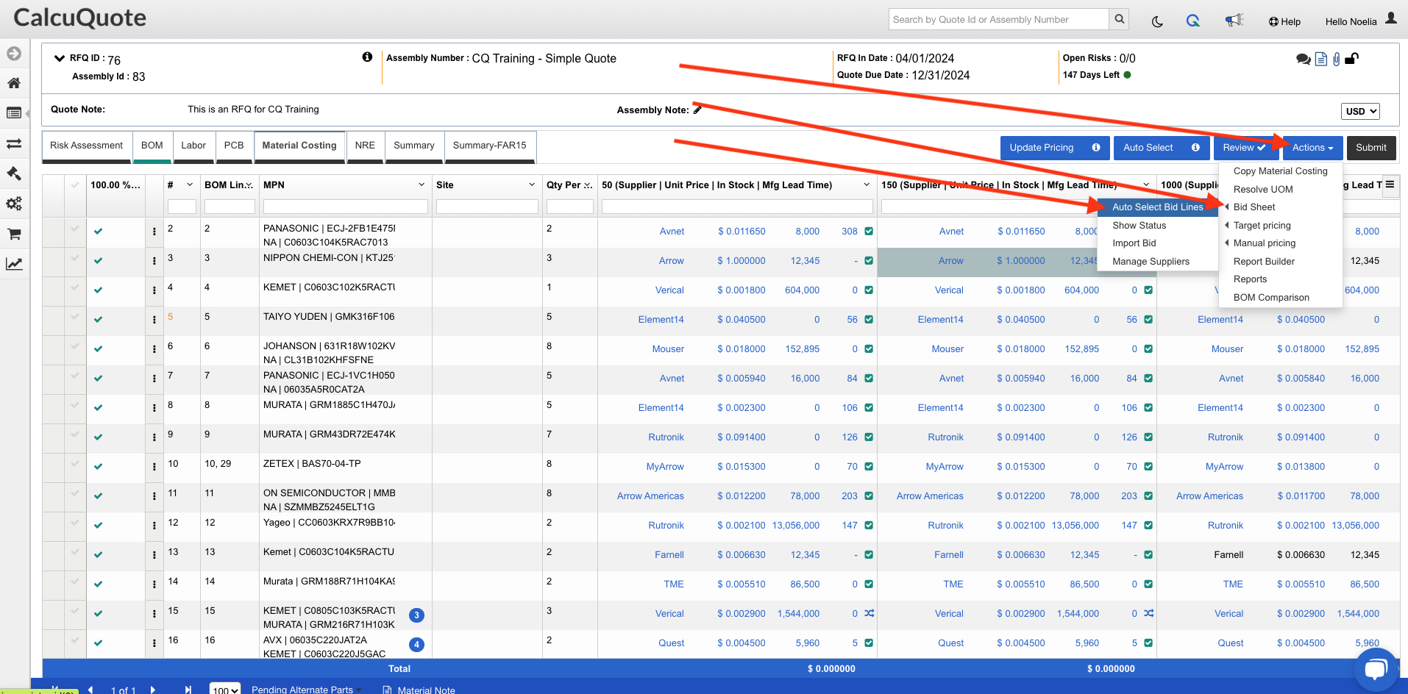Click the Review button
Viewport: 1408px width, 694px height.
pyautogui.click(x=1245, y=148)
